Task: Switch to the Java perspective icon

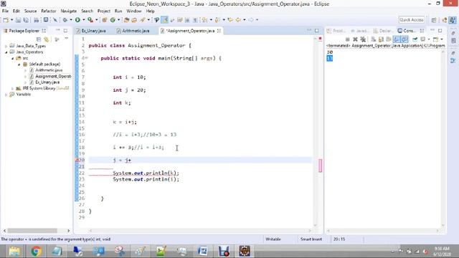Action: pos(453,20)
